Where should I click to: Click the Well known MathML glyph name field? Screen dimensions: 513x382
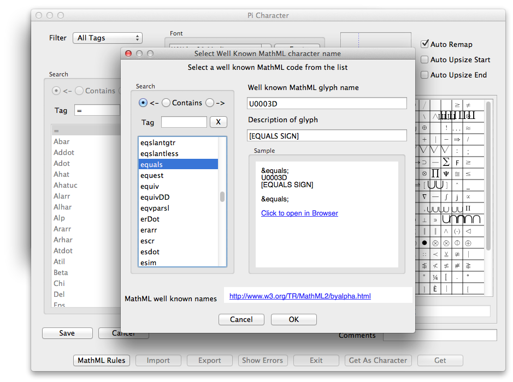pos(327,104)
